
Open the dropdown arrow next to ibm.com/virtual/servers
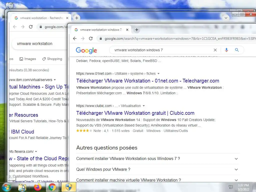[55, 80]
